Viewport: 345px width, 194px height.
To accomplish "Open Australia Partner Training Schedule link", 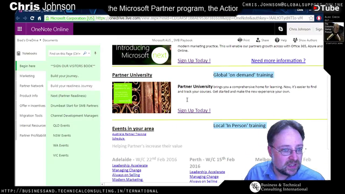I will (129, 136).
